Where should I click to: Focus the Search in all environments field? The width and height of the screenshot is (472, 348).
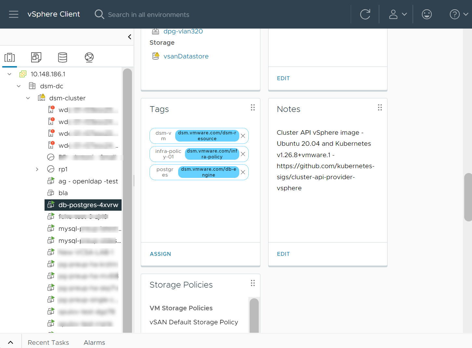[x=149, y=15]
